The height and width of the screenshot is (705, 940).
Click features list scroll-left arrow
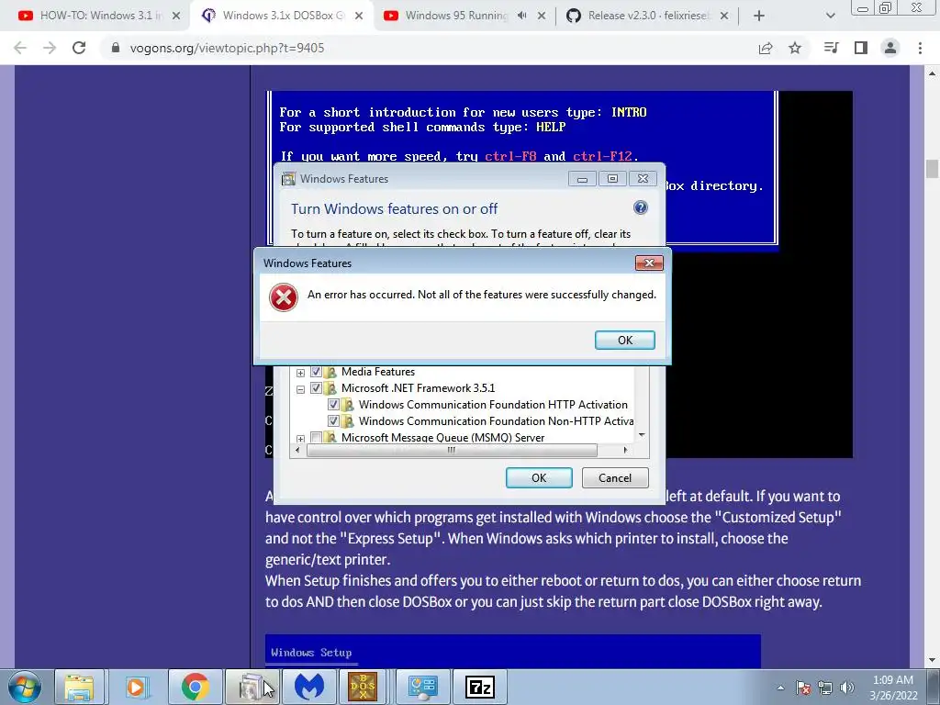click(298, 450)
